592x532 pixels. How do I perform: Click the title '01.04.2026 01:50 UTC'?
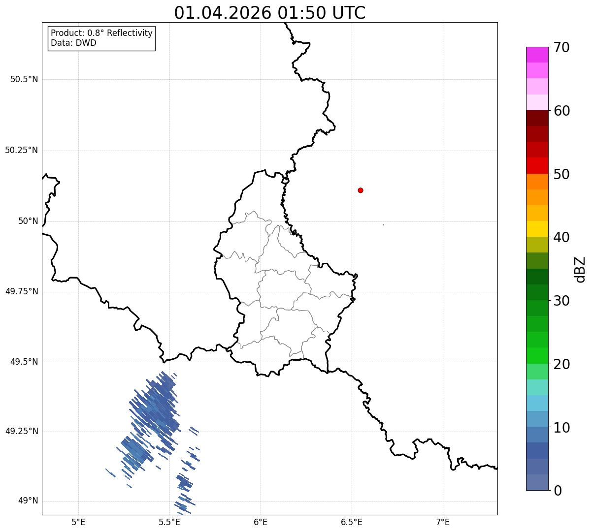(270, 13)
